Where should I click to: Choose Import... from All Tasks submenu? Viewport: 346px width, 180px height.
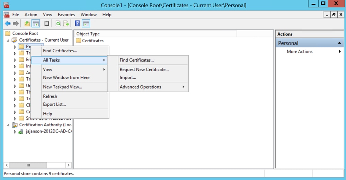(148, 78)
